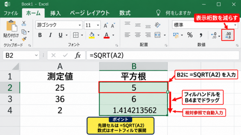
Task: Toggle Underline formatting
Action: click(61, 35)
